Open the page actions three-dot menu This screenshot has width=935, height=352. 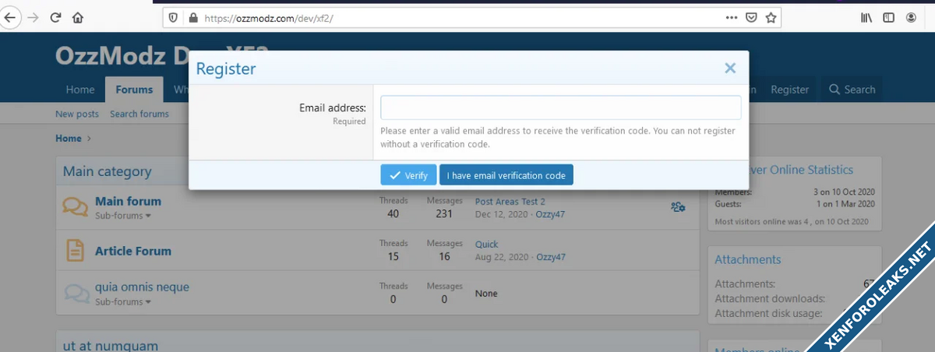(731, 17)
